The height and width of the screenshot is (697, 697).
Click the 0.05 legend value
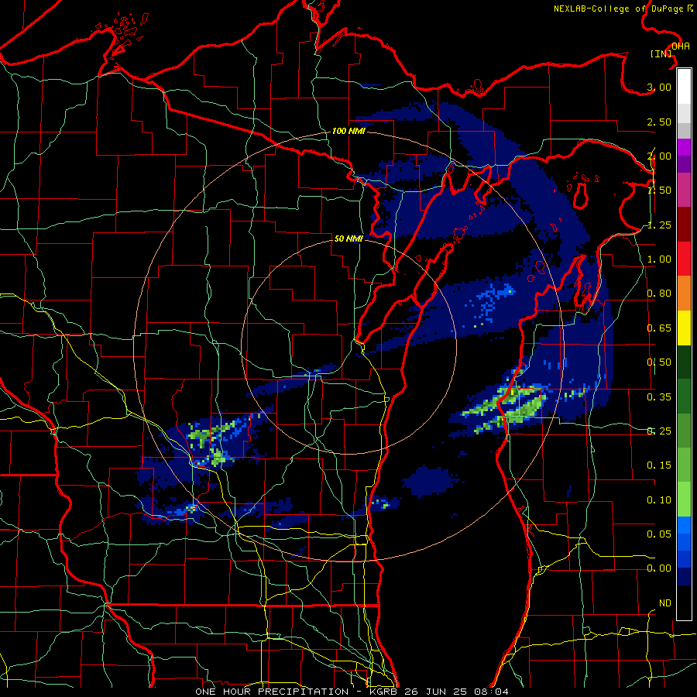659,534
